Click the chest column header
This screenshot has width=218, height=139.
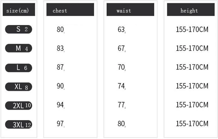click(x=70, y=10)
